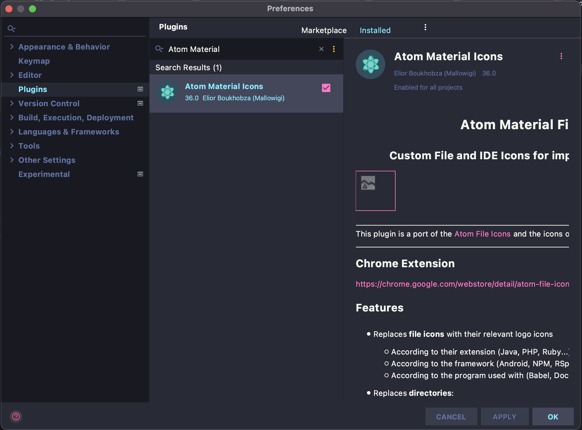
Task: Click the help question mark icon
Action: 16,416
